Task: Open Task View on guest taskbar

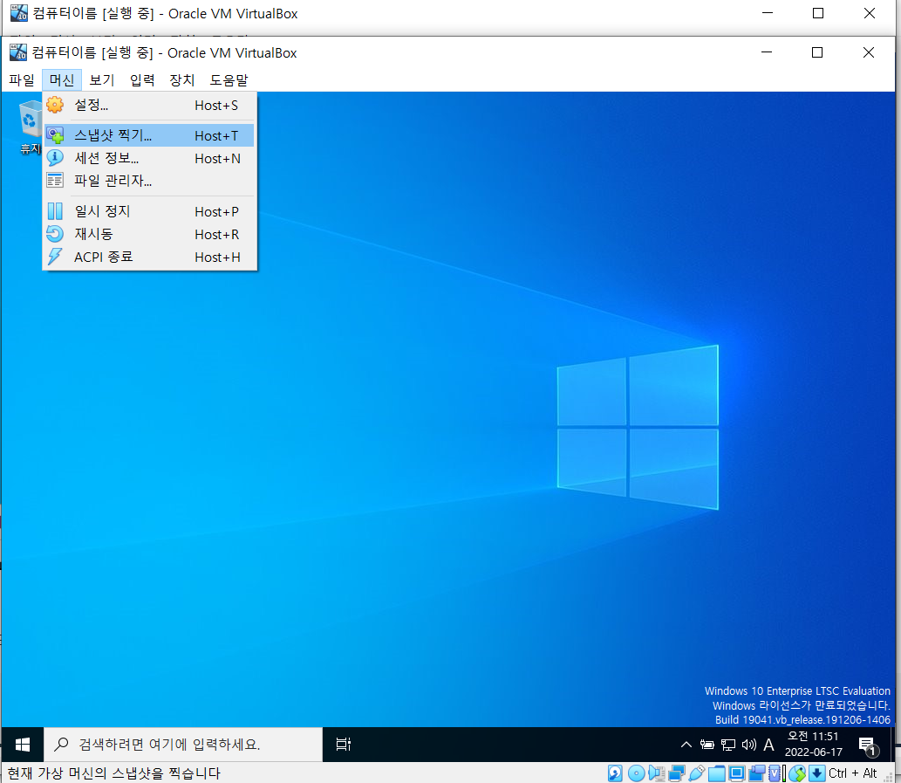Action: pyautogui.click(x=343, y=745)
